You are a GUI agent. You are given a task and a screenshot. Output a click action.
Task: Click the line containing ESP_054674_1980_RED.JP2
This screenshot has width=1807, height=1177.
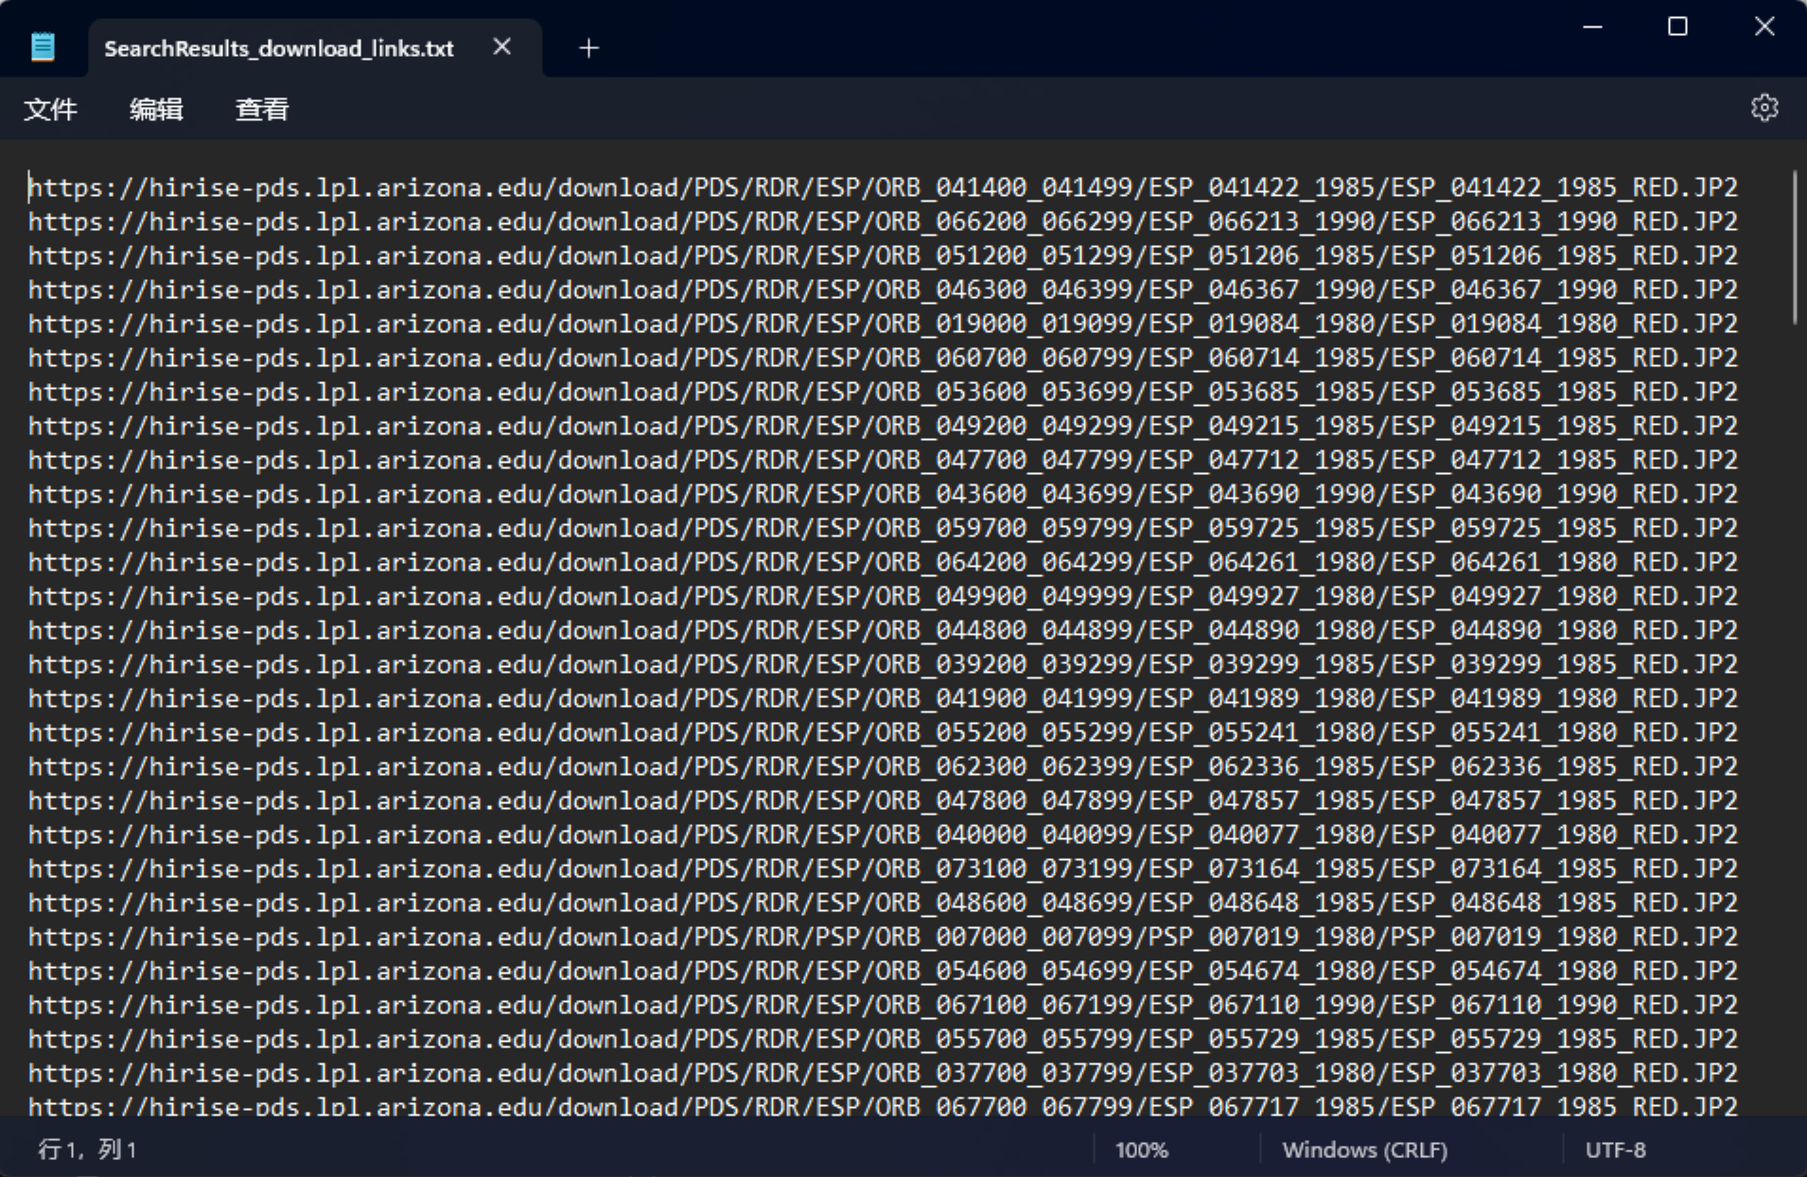pos(883,971)
